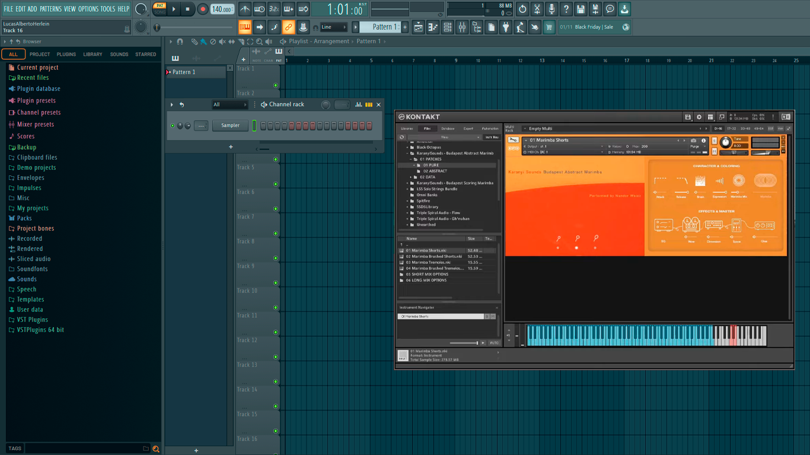
Task: Open the Libraries tab in Kontakt
Action: click(407, 129)
